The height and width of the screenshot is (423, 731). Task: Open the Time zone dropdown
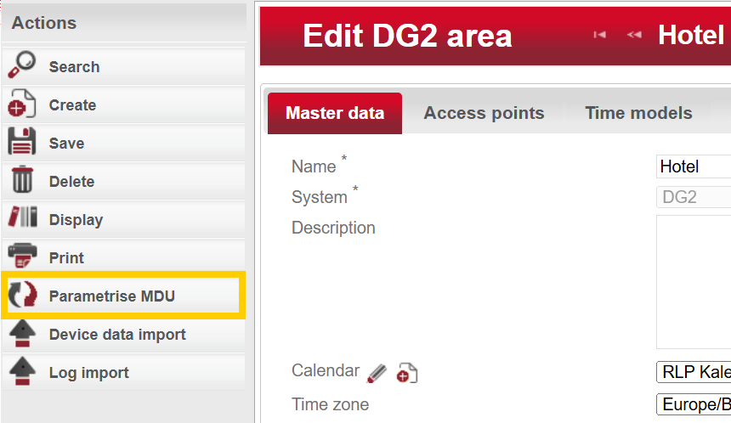(693, 404)
